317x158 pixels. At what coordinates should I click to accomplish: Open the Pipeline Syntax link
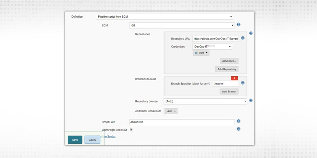(x=108, y=137)
